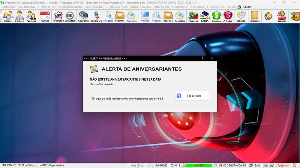This screenshot has width=300, height=168.
Task: Click the date 11/09/2023 in status bar
Action: [161, 165]
